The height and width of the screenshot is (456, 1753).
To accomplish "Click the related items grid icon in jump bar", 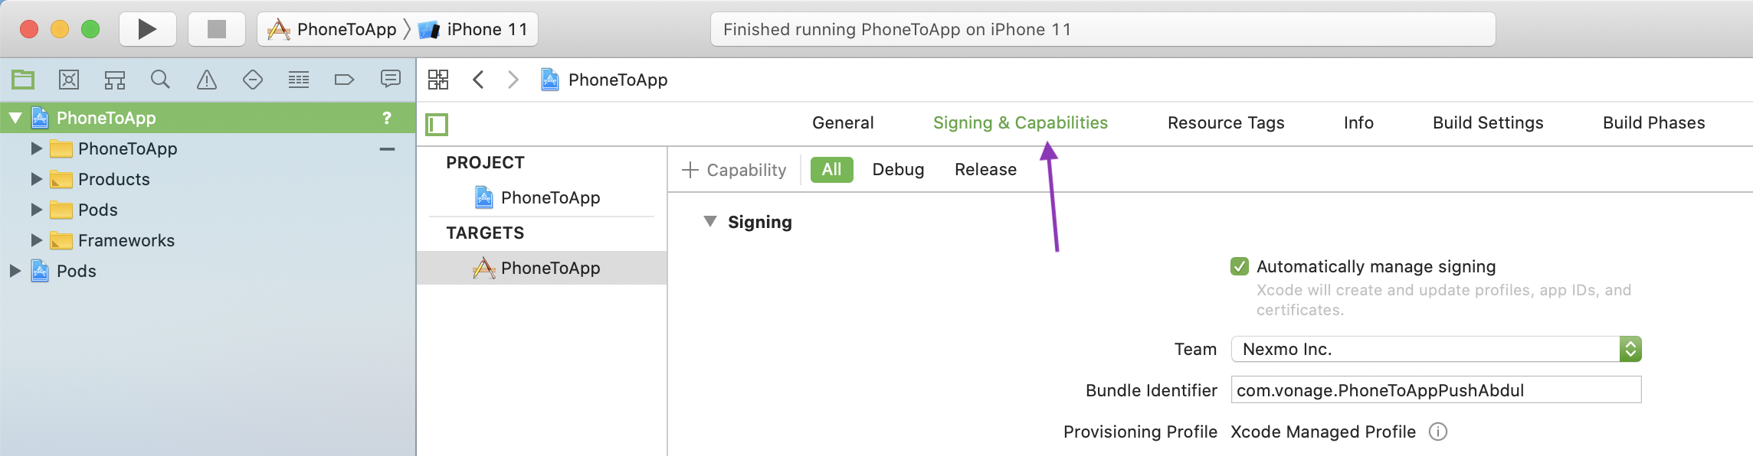I will pyautogui.click(x=438, y=79).
